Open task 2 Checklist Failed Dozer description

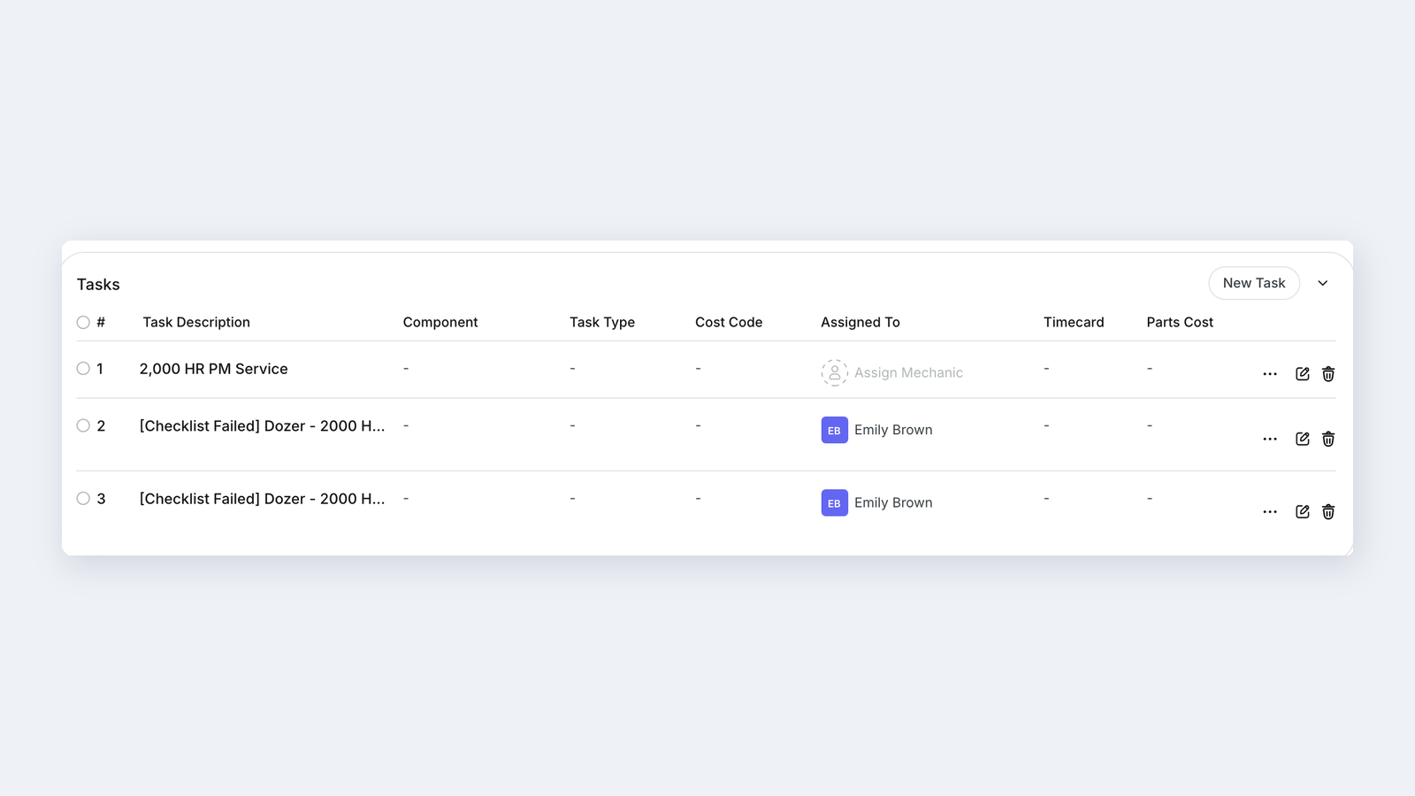[262, 426]
